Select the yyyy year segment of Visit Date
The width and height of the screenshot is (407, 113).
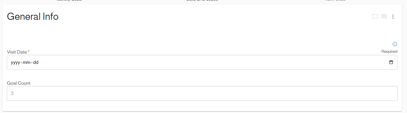pyautogui.click(x=15, y=63)
